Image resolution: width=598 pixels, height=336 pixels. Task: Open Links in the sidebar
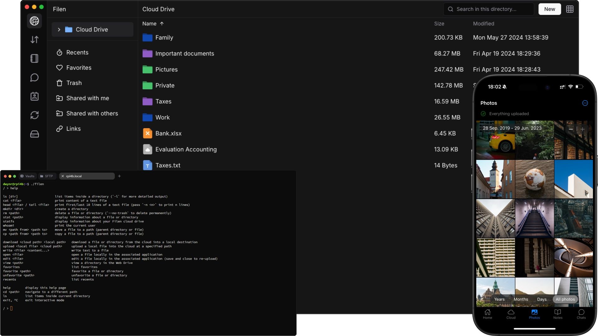coord(74,128)
